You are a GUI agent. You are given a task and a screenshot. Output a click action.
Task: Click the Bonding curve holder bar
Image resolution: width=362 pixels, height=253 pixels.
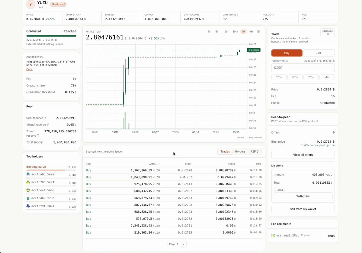(51, 170)
